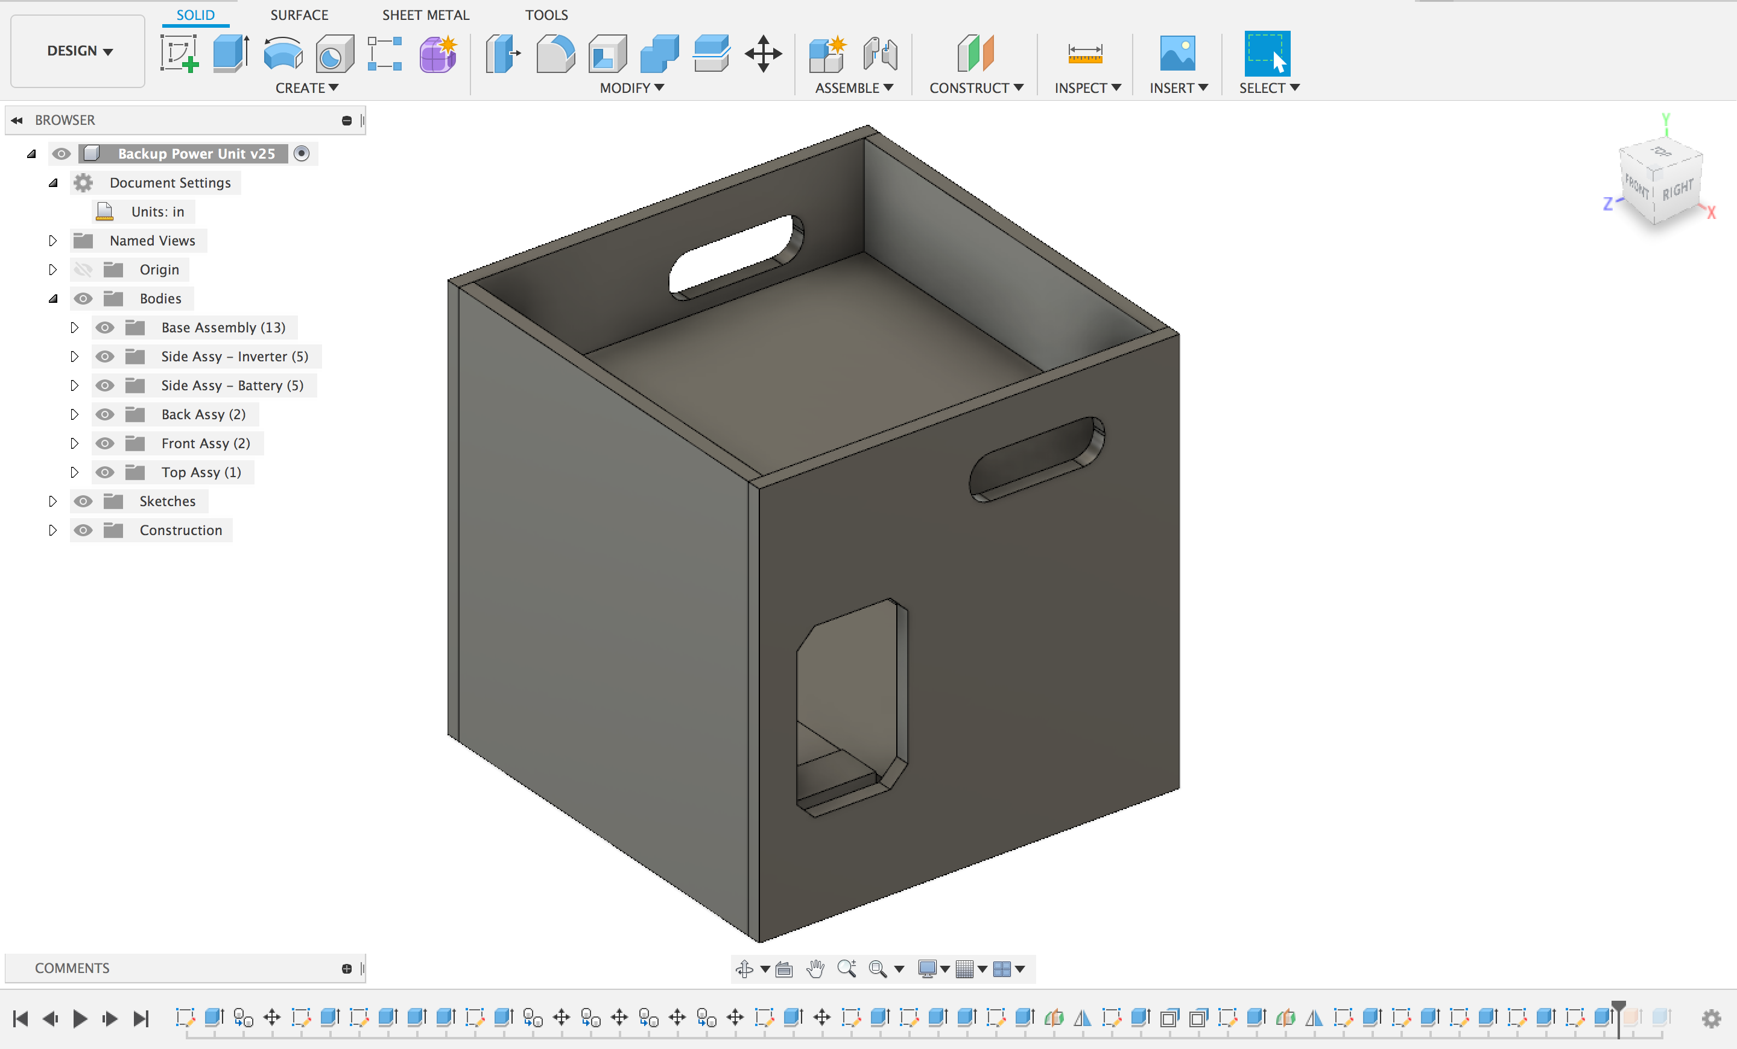Select the Create Sketch tool
Viewport: 1737px width, 1049px height.
point(179,54)
